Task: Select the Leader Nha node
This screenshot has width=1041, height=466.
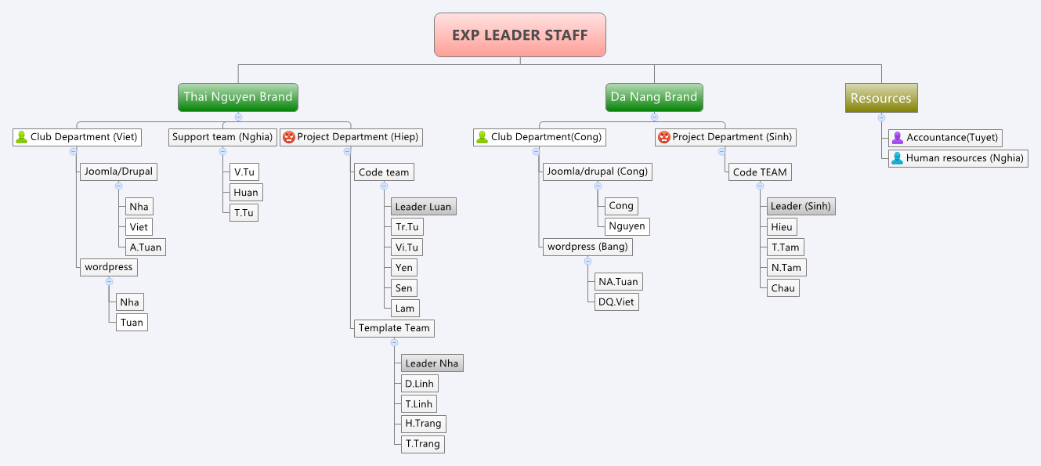Action: pos(432,363)
